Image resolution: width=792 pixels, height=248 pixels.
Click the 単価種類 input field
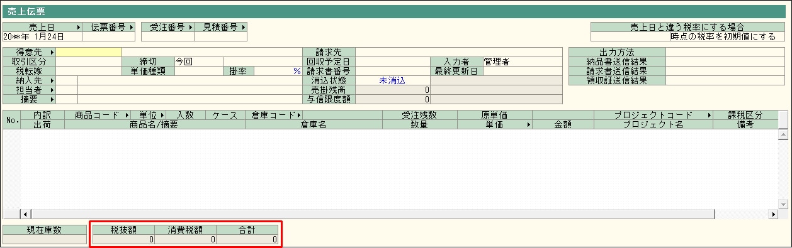[198, 71]
